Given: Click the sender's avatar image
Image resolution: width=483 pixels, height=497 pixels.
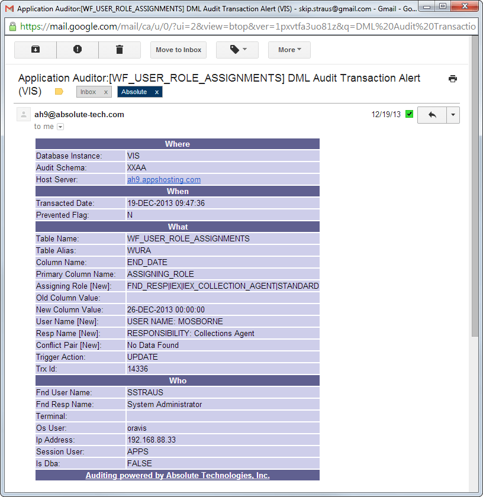Looking at the screenshot, I should [22, 114].
